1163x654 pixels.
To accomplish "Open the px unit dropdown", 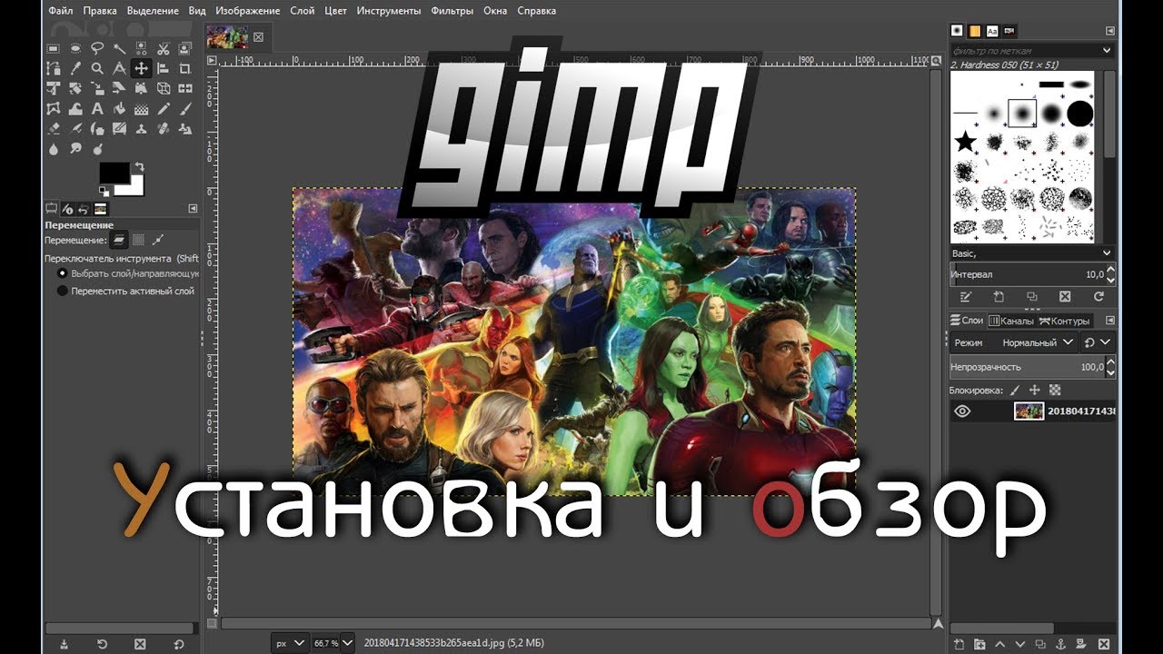I will click(290, 643).
